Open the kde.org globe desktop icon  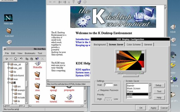pos(174,79)
